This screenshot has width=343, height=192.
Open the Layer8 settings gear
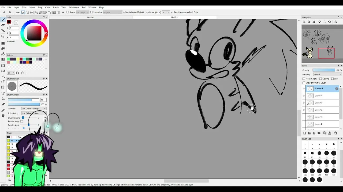point(337,89)
